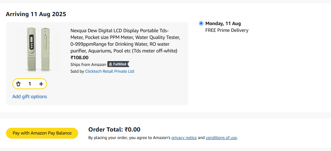
Task: Click the Monday, 11 Aug delivery label
Action: click(223, 23)
